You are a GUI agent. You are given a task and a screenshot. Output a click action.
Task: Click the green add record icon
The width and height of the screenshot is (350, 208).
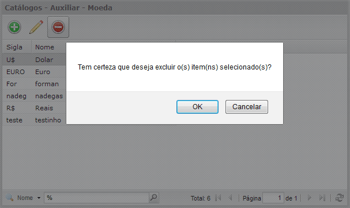tap(14, 27)
